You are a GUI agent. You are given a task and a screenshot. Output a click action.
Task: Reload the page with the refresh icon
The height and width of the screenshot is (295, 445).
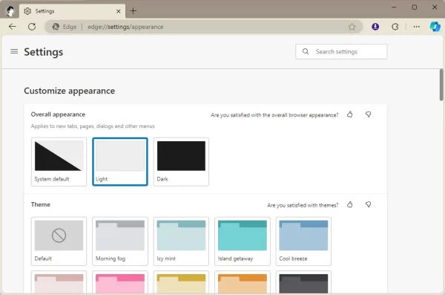pyautogui.click(x=32, y=27)
